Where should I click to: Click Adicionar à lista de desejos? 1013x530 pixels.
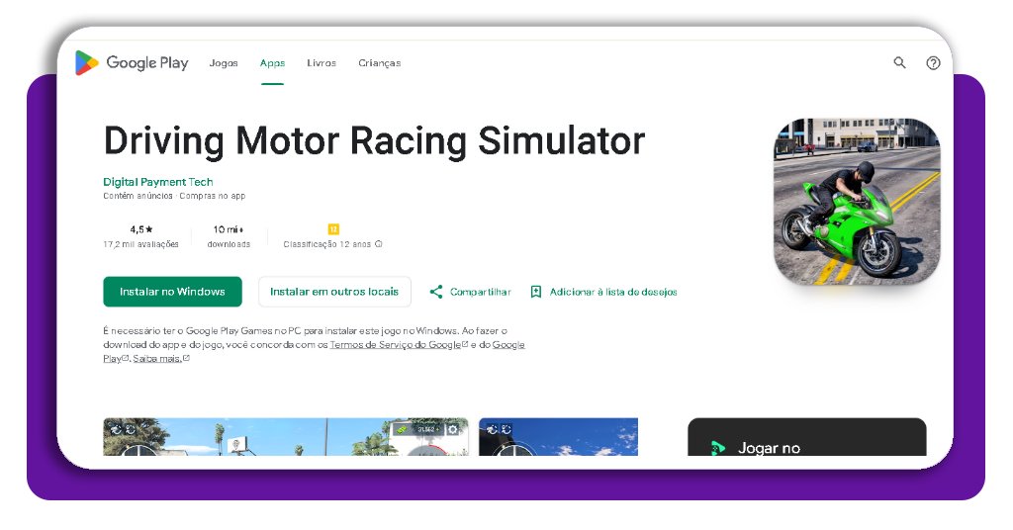pos(613,292)
